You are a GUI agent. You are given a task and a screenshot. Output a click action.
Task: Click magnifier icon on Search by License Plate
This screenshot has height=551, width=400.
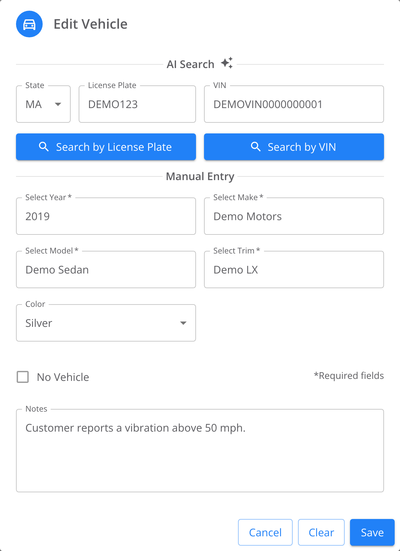tap(44, 147)
